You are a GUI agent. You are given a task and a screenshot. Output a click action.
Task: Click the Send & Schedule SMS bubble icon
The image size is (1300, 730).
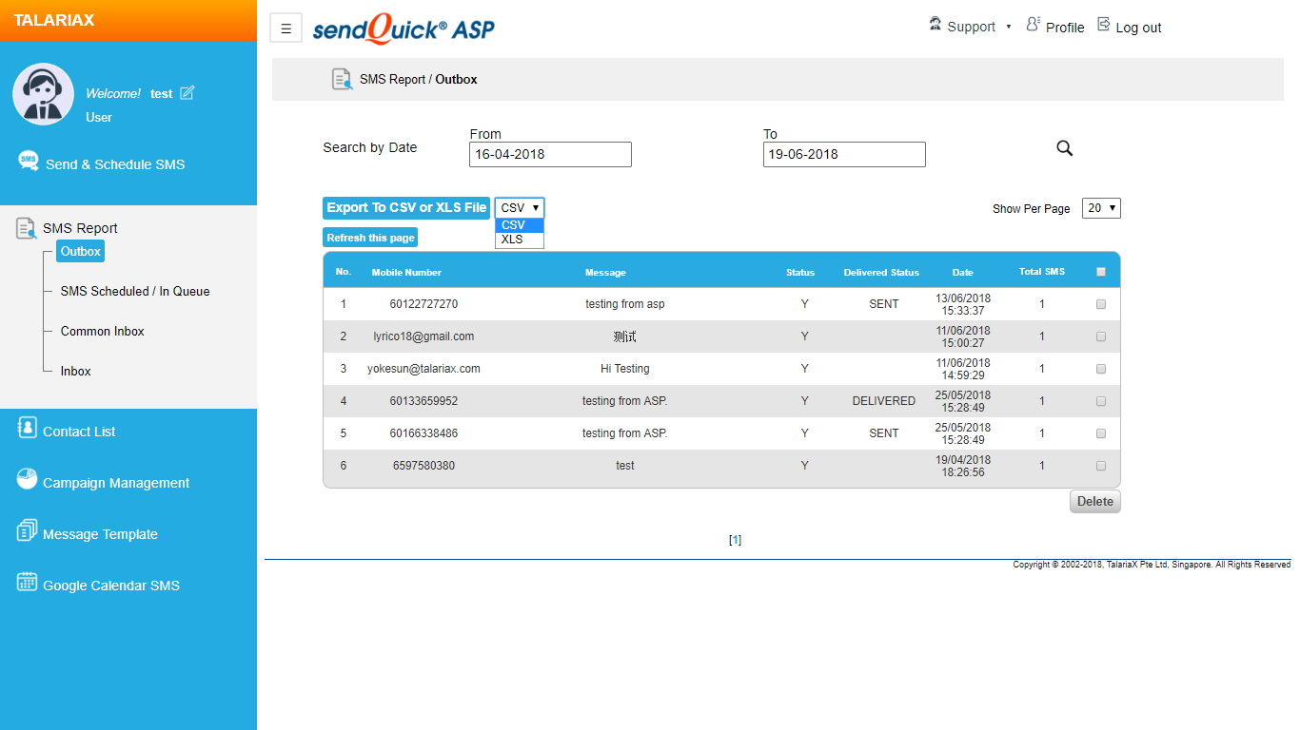coord(29,161)
